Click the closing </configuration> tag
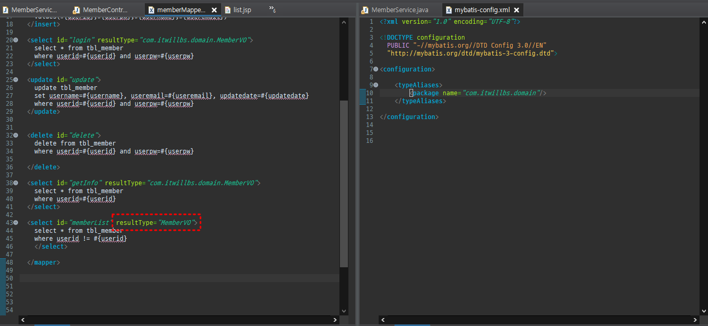708x326 pixels. [409, 117]
